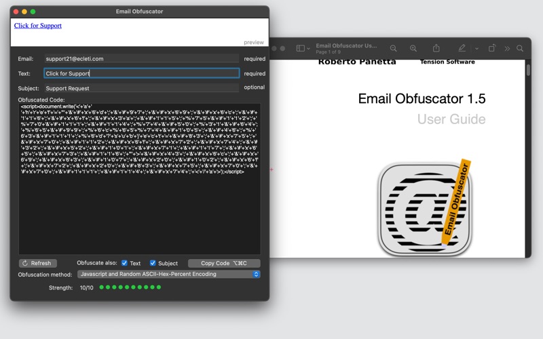This screenshot has width=543, height=339.
Task: Expand the markup options chevron
Action: pyautogui.click(x=476, y=49)
